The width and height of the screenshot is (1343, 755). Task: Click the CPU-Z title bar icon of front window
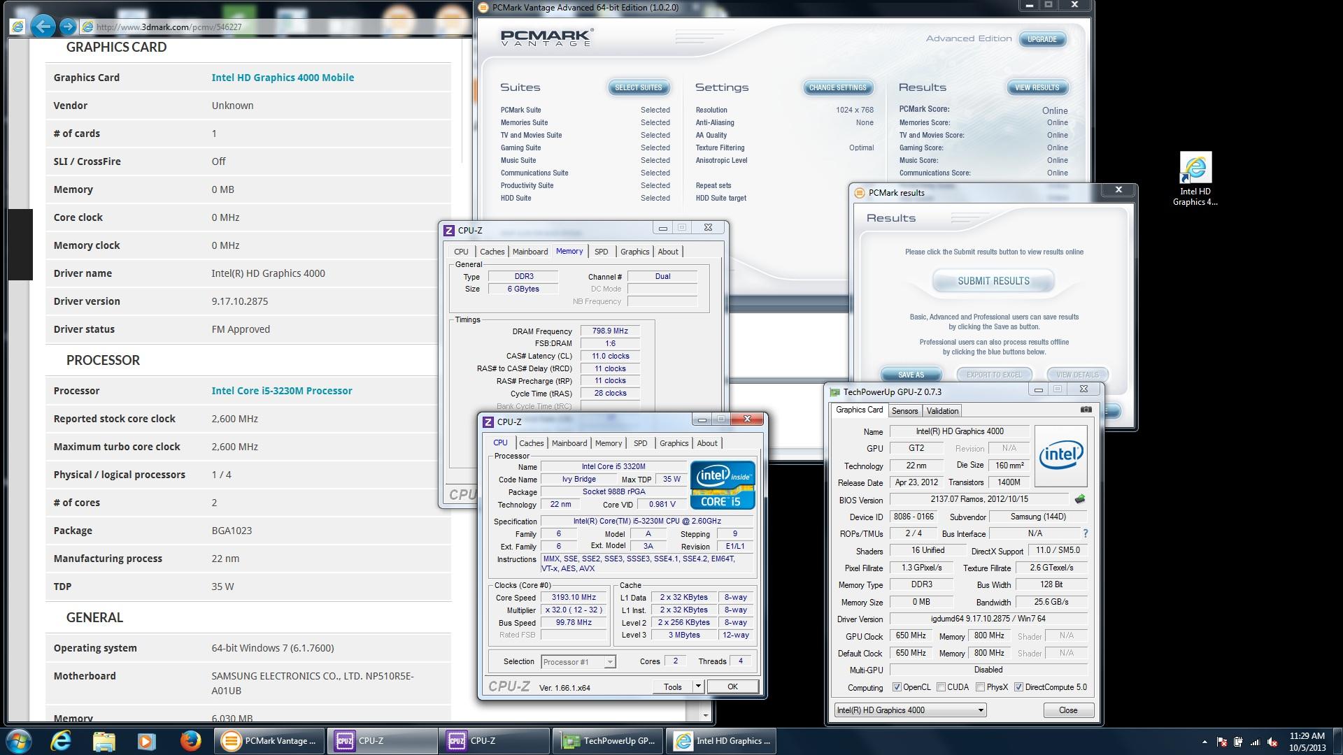click(488, 422)
